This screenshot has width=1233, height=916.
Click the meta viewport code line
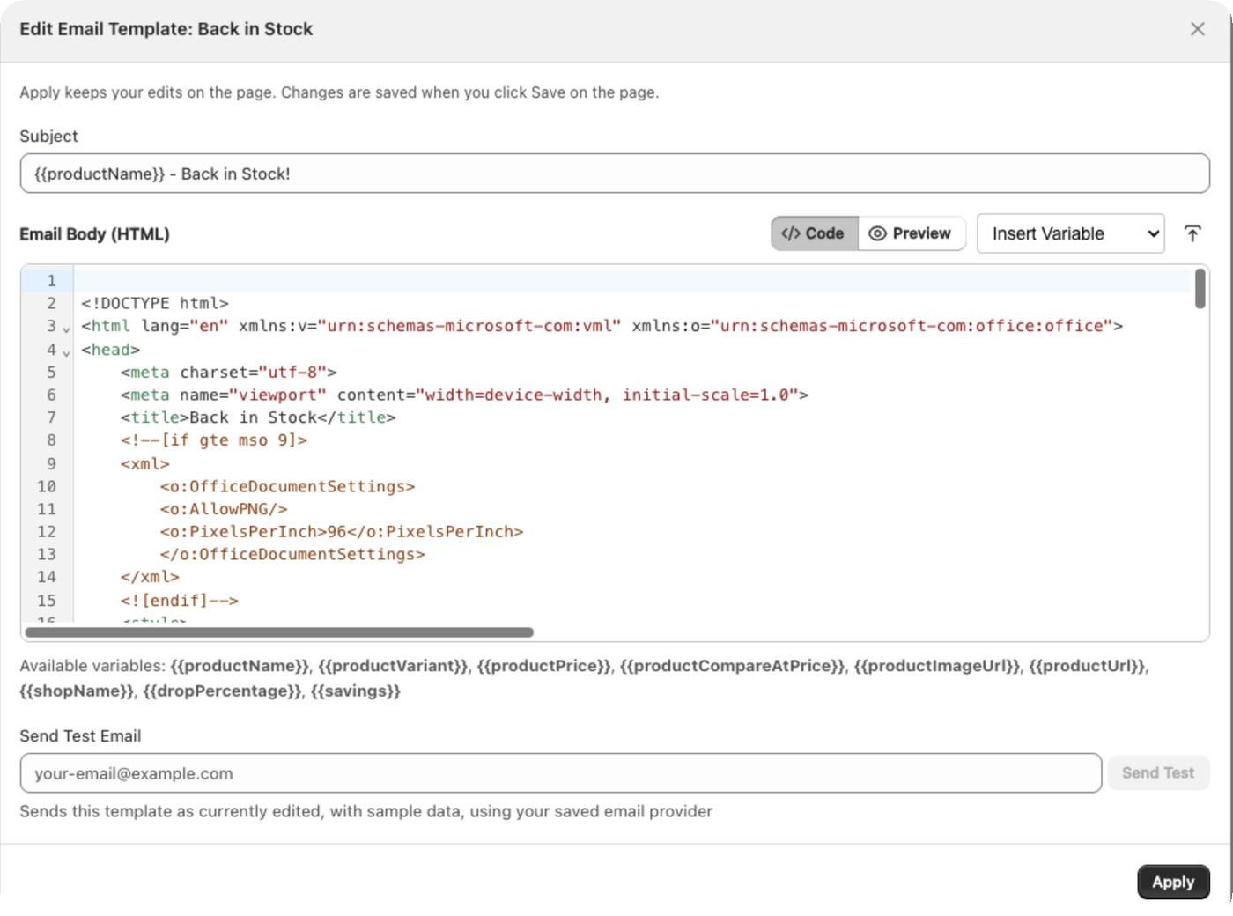[x=464, y=395]
